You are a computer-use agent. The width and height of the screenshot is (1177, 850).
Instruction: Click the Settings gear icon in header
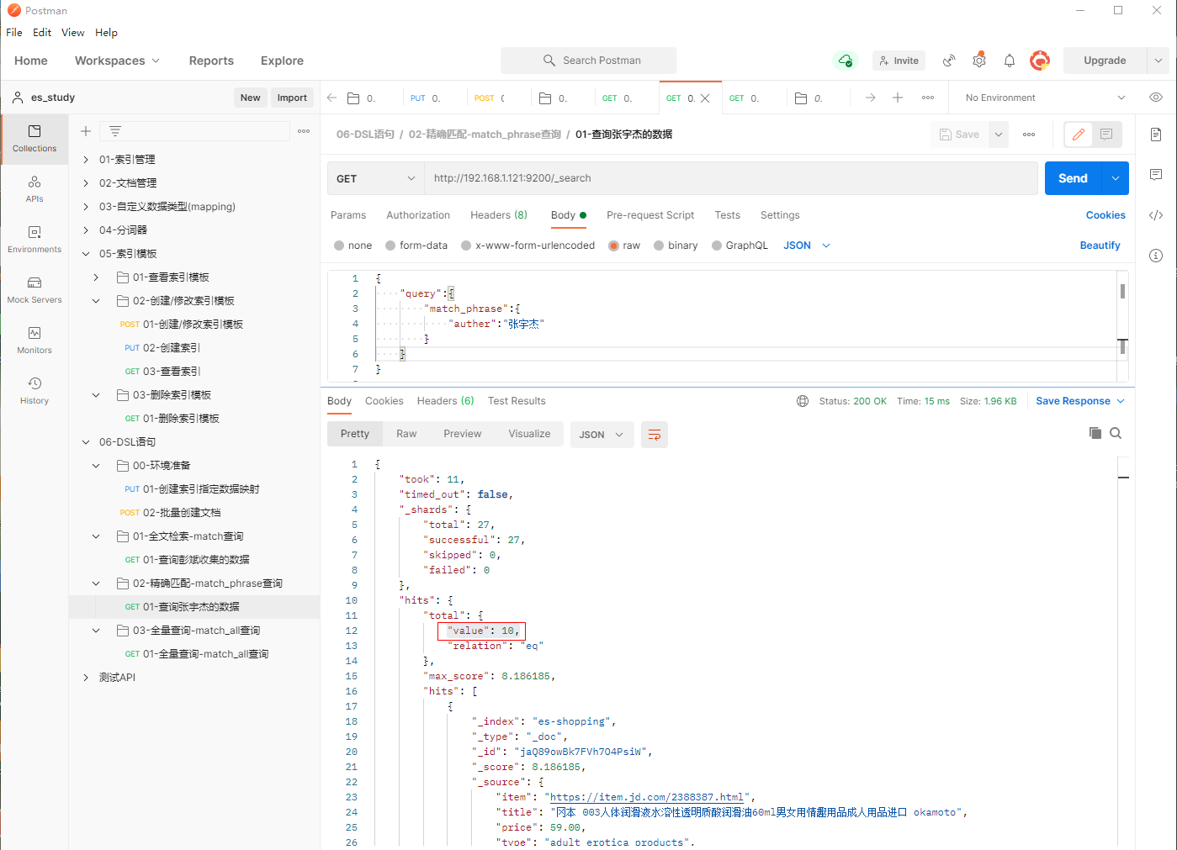tap(979, 61)
